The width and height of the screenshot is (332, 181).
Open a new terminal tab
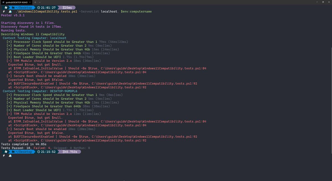(x=35, y=2)
